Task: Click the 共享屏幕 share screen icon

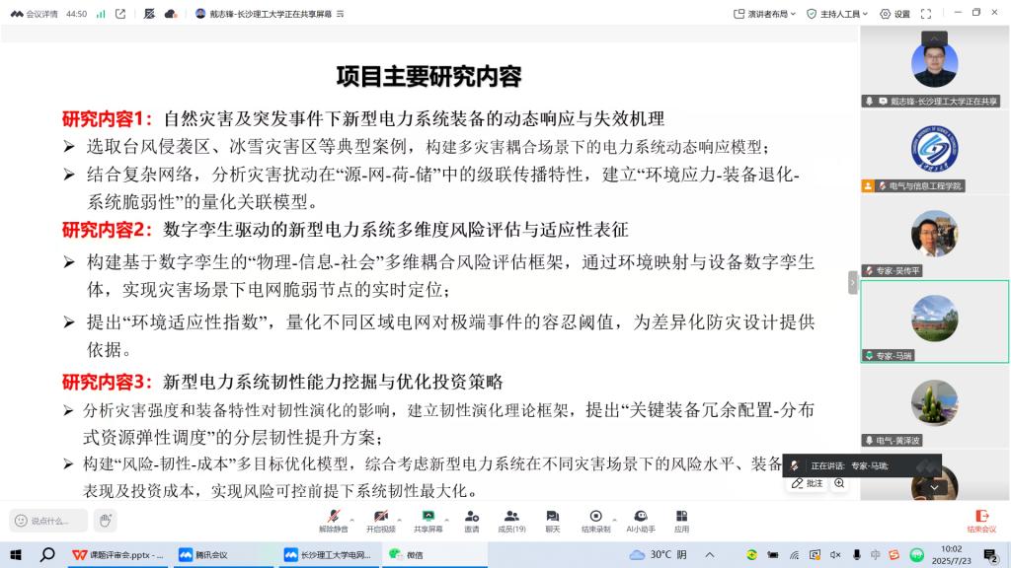Action: pyautogui.click(x=428, y=519)
